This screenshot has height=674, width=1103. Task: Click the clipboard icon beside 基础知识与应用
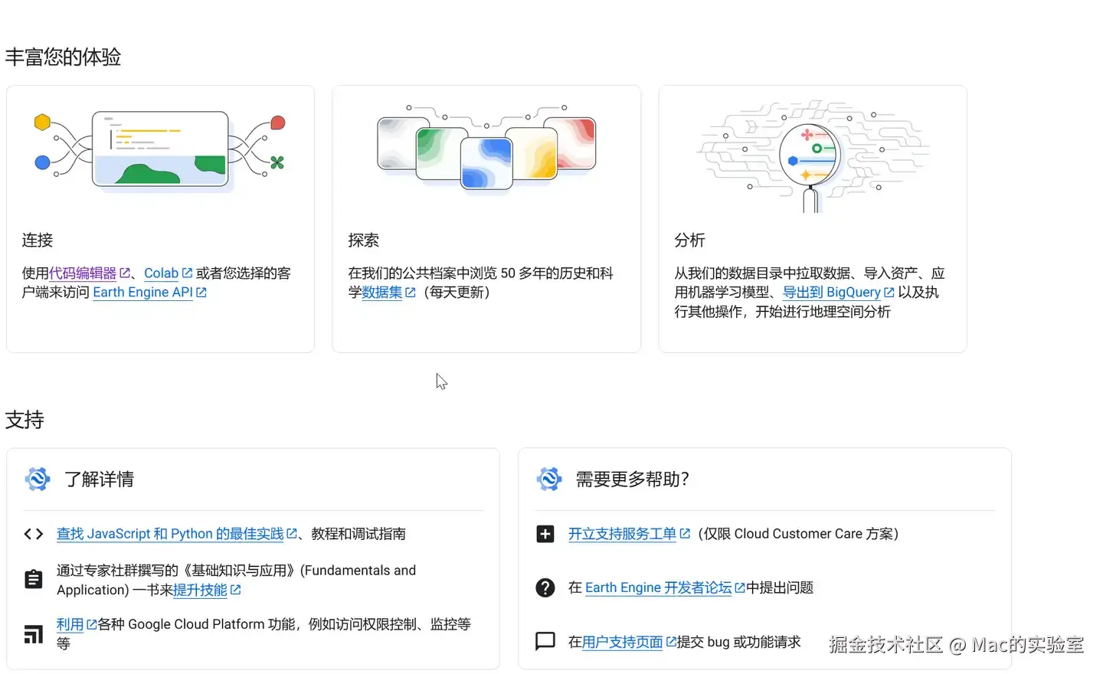[x=34, y=580]
